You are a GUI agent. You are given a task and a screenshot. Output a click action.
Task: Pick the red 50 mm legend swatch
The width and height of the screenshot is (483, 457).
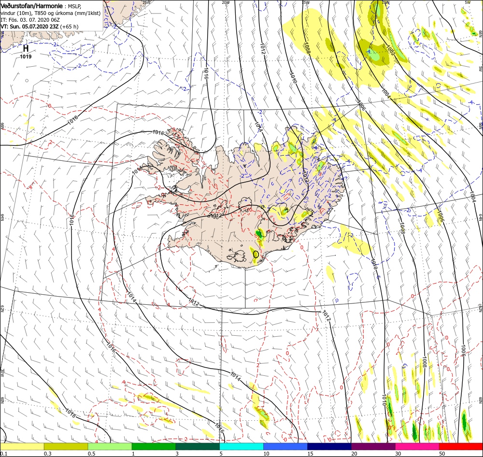click(x=461, y=446)
